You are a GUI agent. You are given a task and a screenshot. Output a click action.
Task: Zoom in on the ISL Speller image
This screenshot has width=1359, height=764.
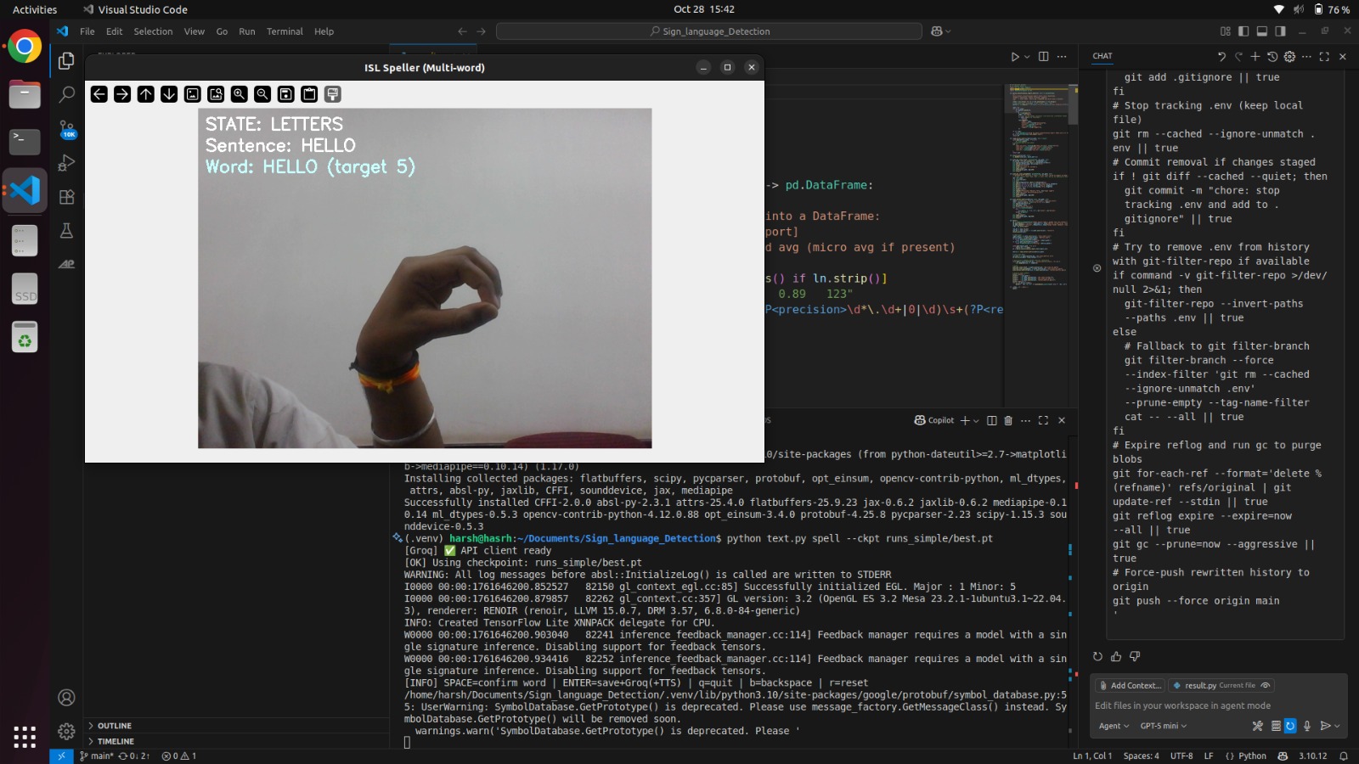pyautogui.click(x=240, y=94)
